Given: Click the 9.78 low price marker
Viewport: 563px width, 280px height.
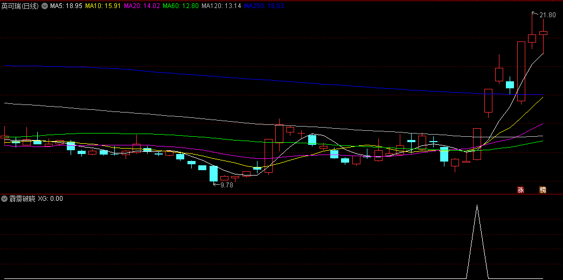Looking at the screenshot, I should 227,185.
